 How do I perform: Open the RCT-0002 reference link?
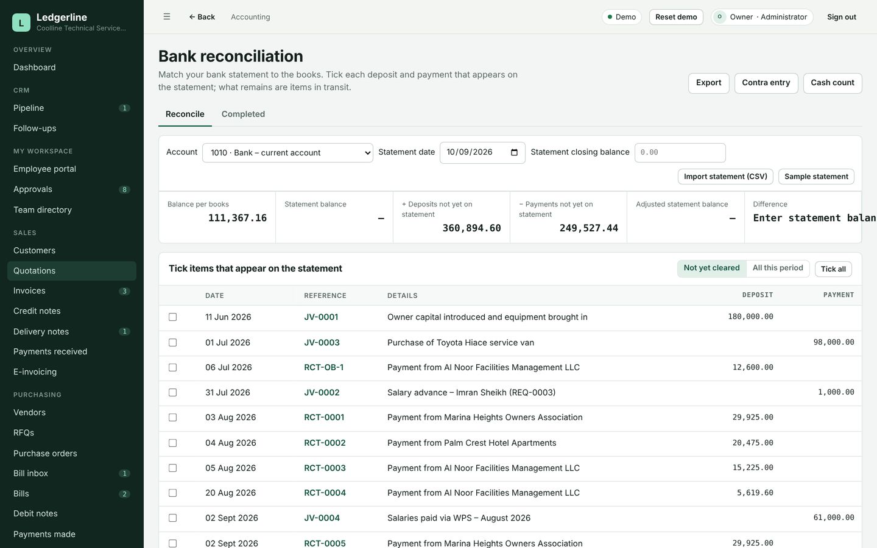[325, 443]
